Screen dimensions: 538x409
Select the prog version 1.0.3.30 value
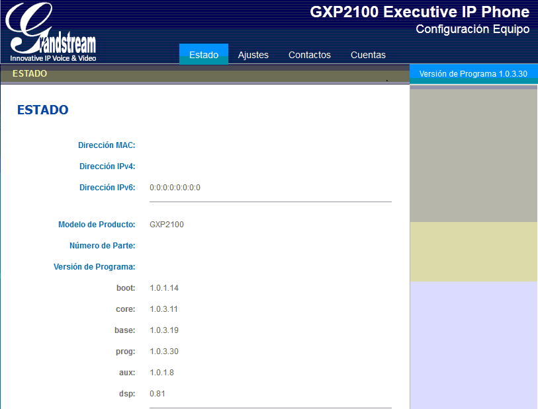[x=165, y=351]
